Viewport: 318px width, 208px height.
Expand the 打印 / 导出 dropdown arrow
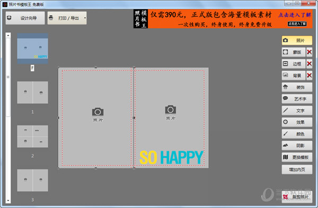(85, 18)
